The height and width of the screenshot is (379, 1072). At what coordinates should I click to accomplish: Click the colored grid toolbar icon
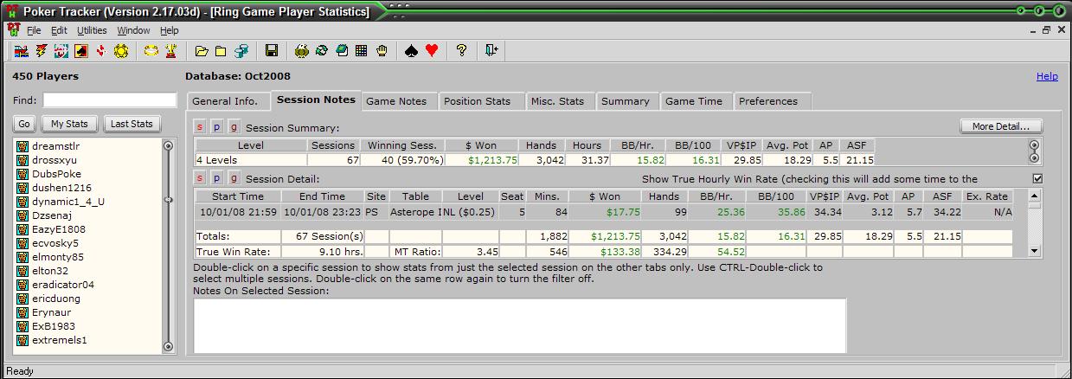(x=361, y=50)
